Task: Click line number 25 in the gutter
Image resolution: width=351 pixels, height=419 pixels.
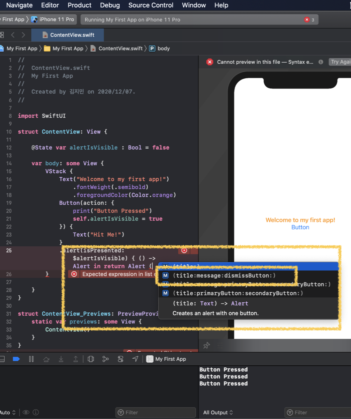Action: coord(9,250)
